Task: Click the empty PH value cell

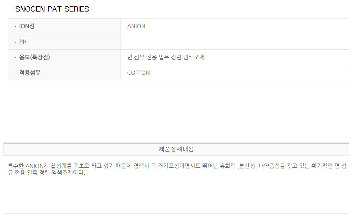Action: (234, 42)
